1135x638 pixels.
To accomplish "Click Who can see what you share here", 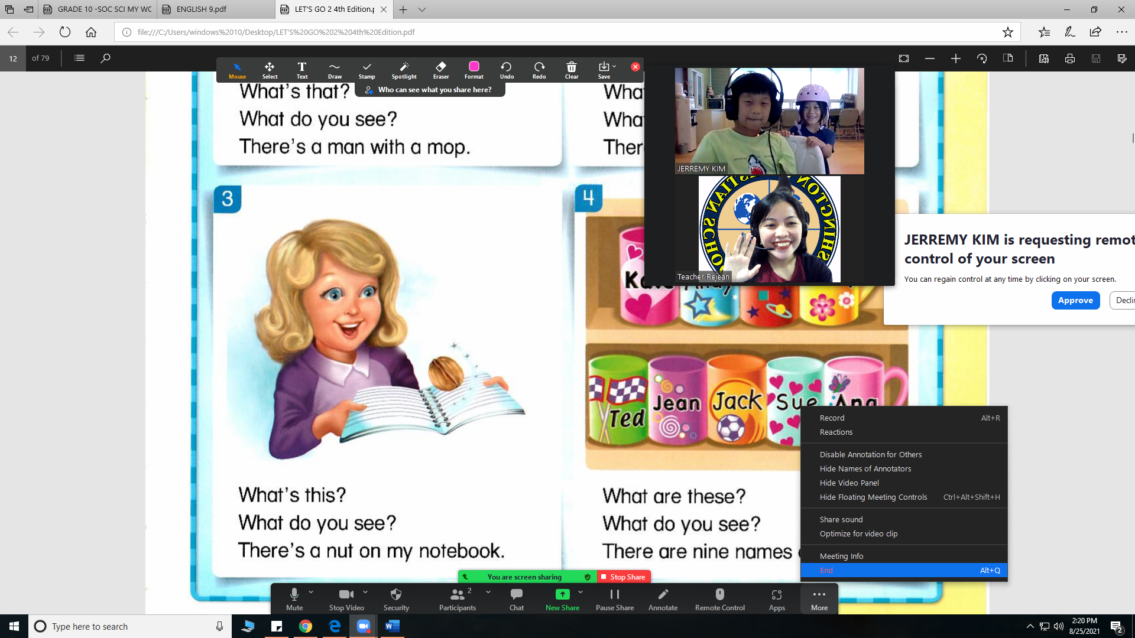I will [x=430, y=90].
